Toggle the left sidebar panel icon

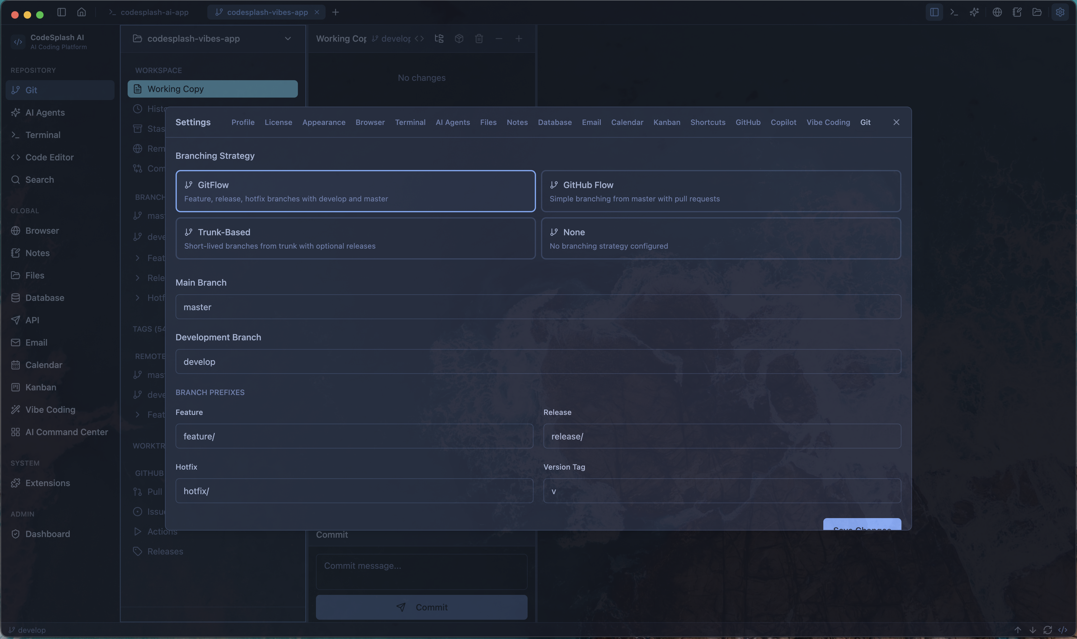(62, 12)
